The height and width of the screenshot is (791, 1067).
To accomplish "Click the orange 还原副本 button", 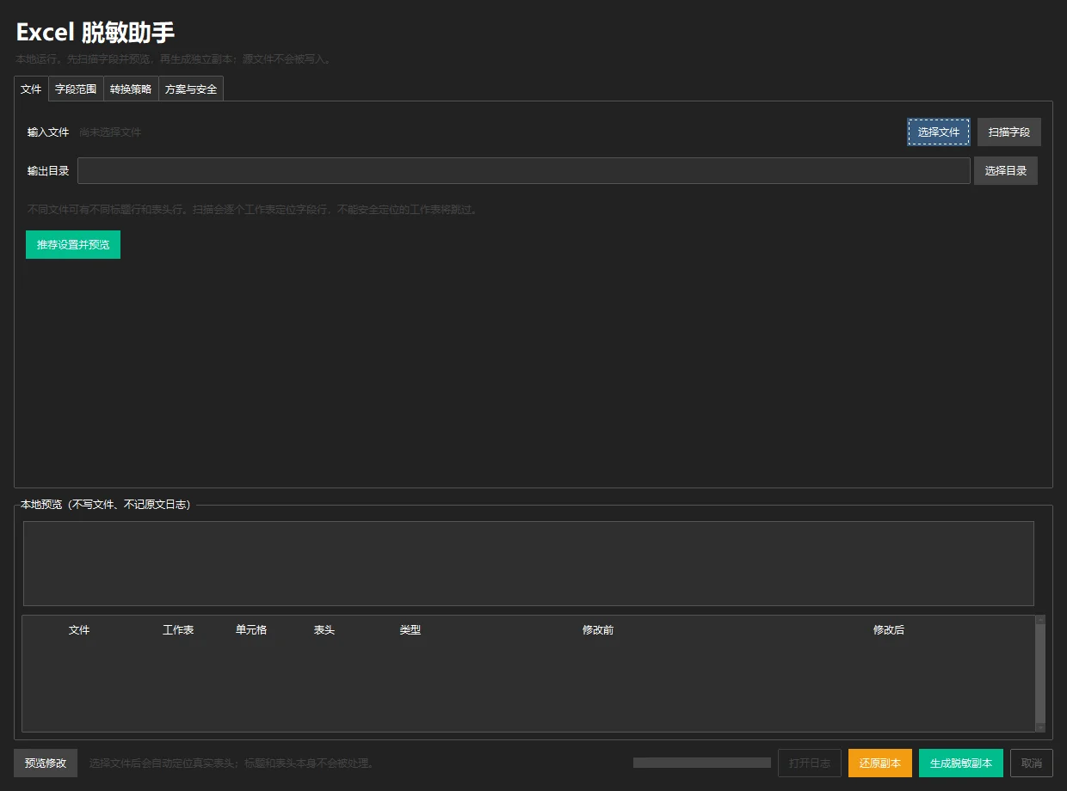I will (880, 763).
